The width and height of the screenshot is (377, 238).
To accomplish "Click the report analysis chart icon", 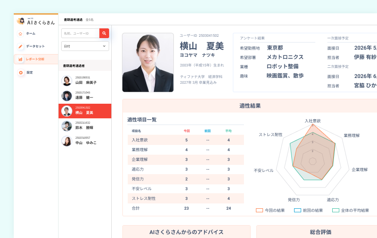I will 20,59.
